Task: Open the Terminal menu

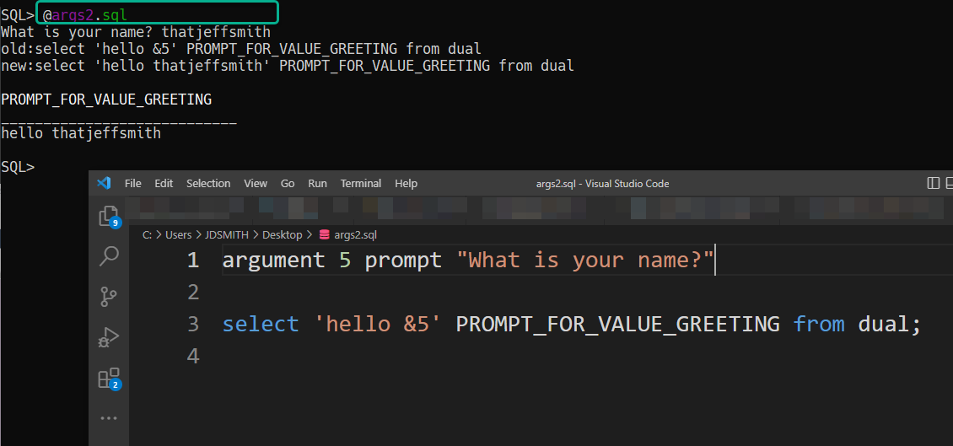Action: [361, 183]
